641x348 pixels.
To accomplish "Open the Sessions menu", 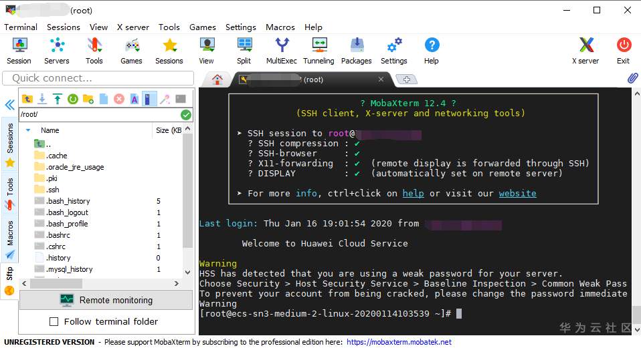I will pyautogui.click(x=64, y=27).
